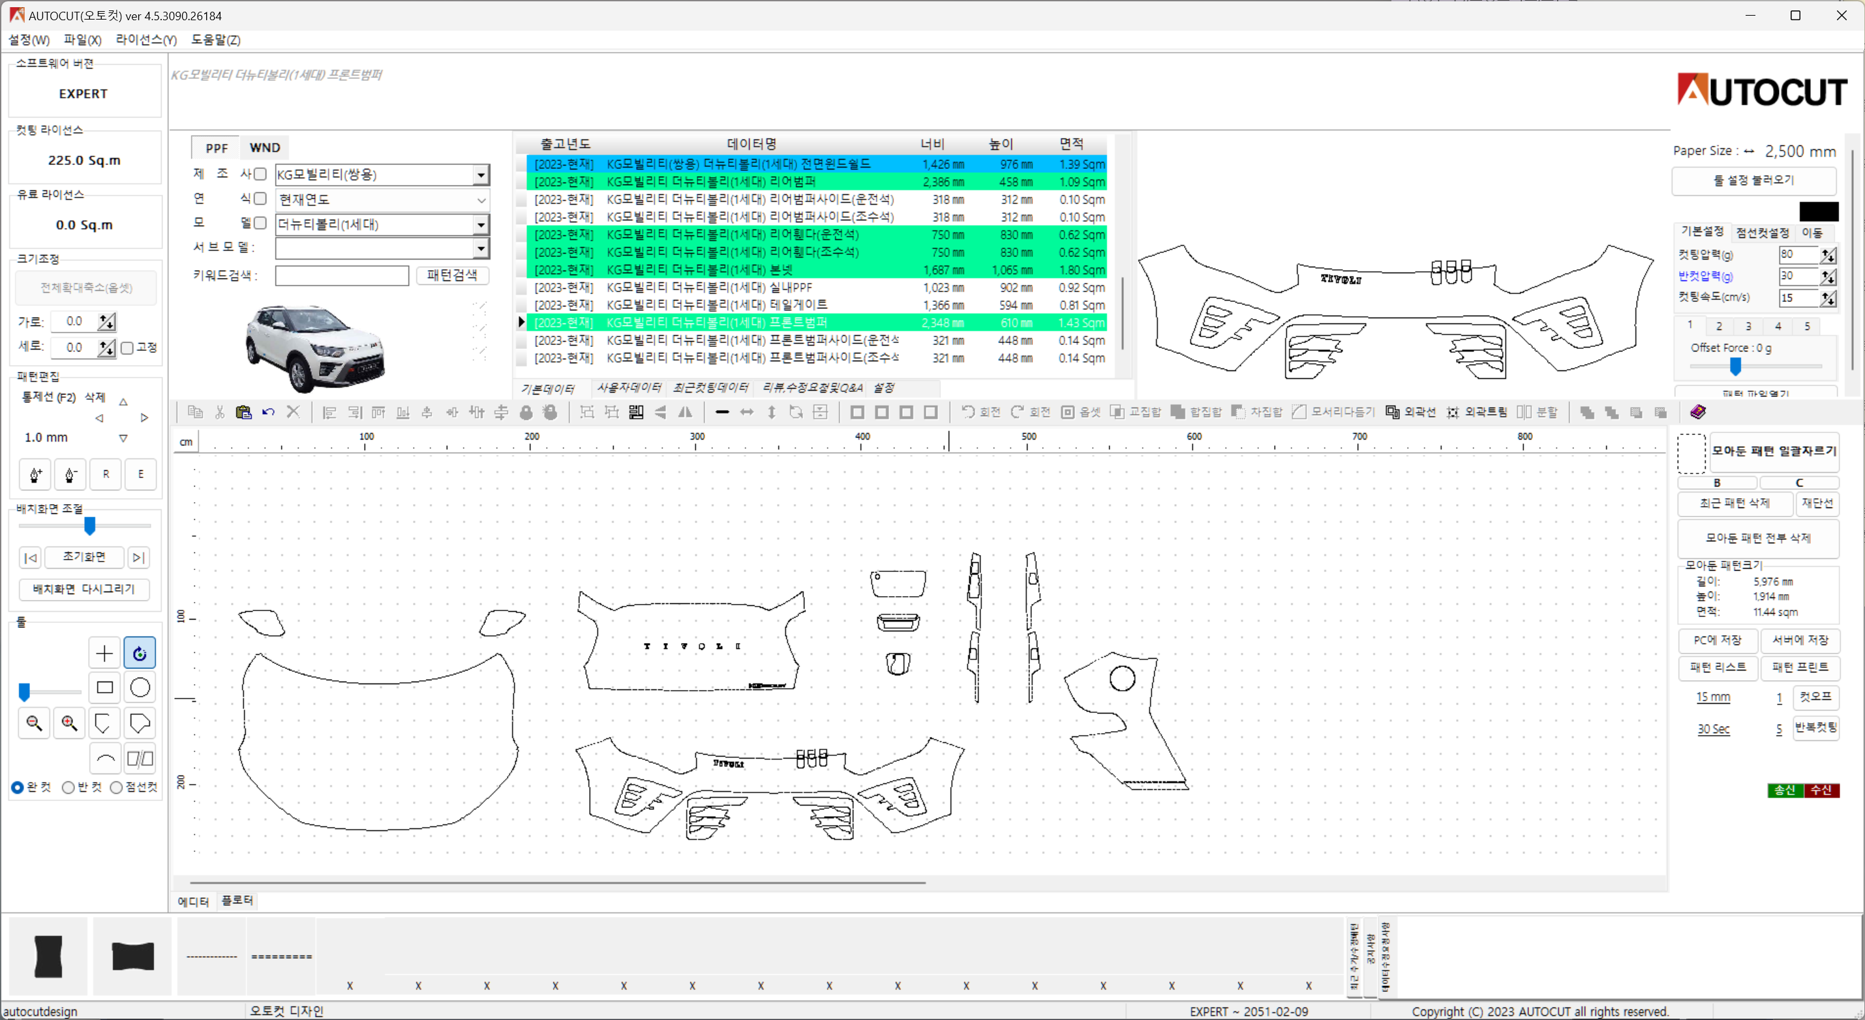Click the align left icon
Viewport: 1865px width, 1020px height.
pos(329,412)
